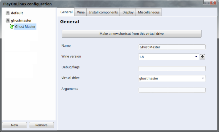Click the General heading text
Viewport: 219px width, 132px height.
(69, 22)
